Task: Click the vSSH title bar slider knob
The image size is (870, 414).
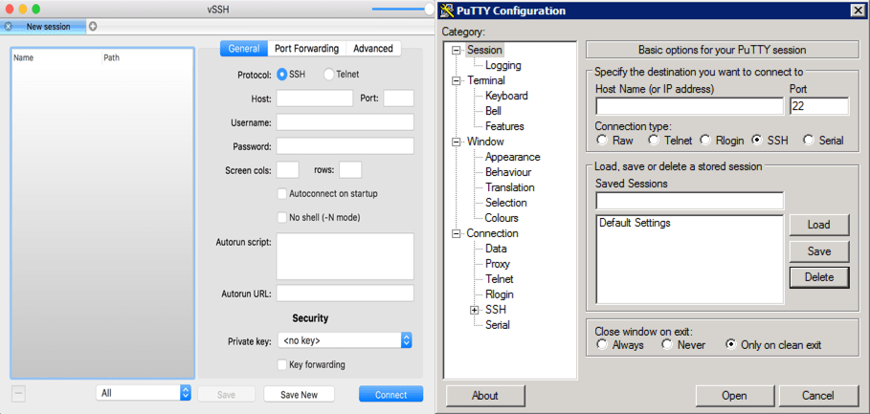Action: 429,9
